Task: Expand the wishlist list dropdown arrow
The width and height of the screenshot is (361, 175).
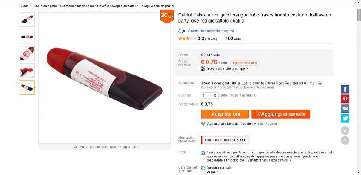Action: point(254,123)
